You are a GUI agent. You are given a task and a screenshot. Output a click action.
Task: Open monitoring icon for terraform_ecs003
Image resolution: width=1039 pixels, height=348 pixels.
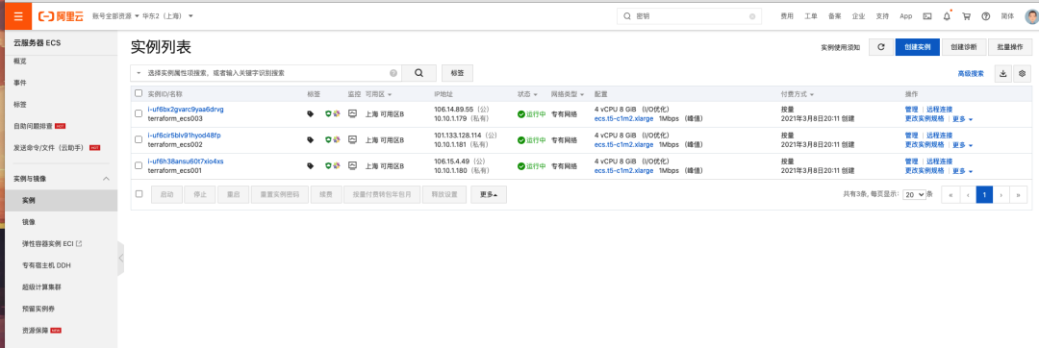[x=352, y=113]
